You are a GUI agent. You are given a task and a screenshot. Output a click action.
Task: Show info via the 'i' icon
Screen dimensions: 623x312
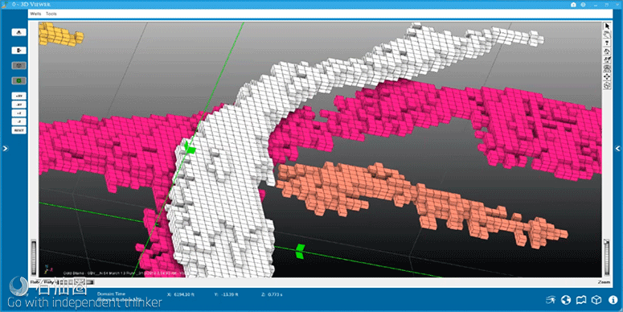(x=613, y=300)
